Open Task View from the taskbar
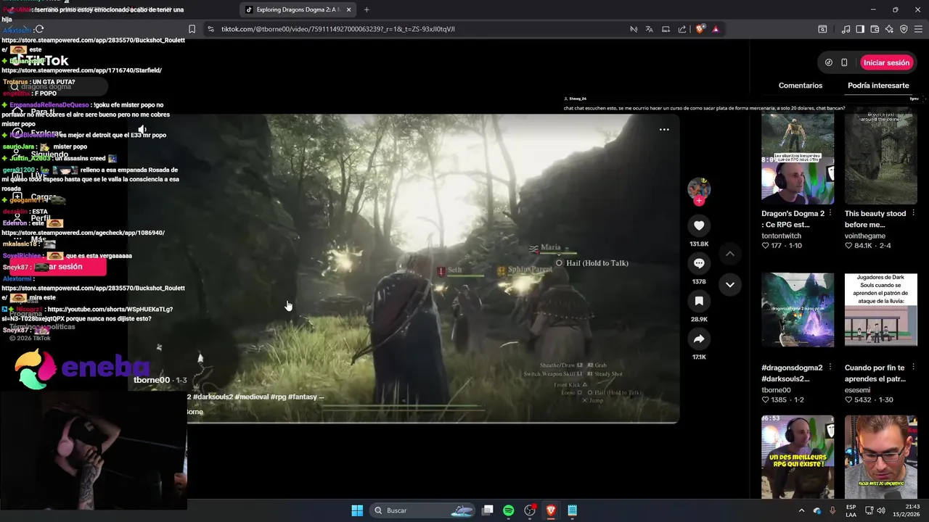This screenshot has width=929, height=522. tap(488, 510)
